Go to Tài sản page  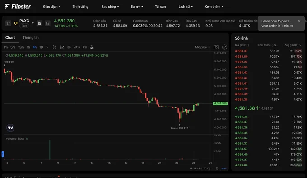tap(160, 7)
